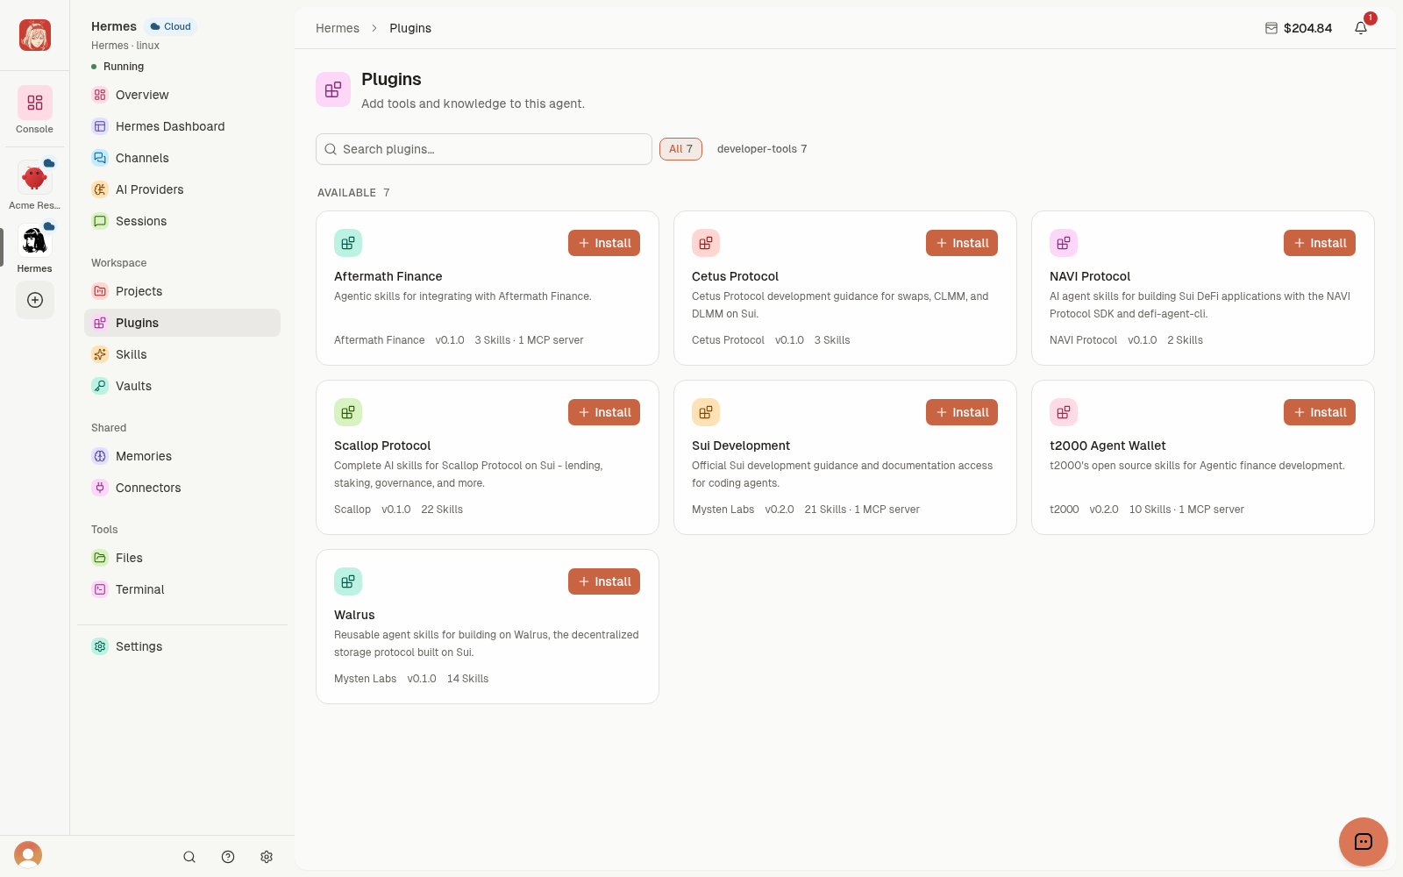Open Skills in the sidebar
This screenshot has height=877, width=1403.
[x=182, y=354]
